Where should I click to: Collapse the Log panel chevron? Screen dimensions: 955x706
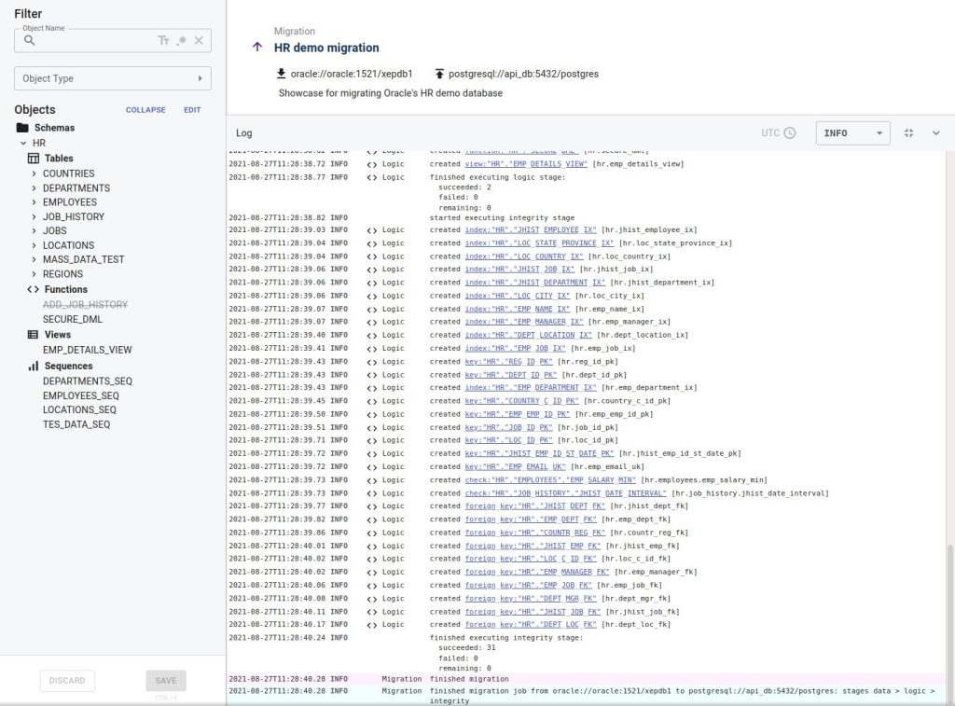pos(936,132)
